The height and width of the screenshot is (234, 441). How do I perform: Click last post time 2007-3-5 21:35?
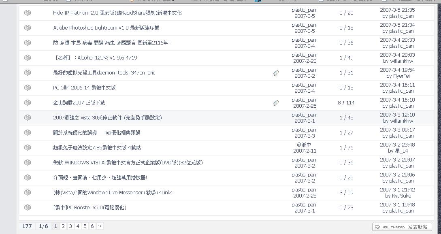[x=397, y=10]
